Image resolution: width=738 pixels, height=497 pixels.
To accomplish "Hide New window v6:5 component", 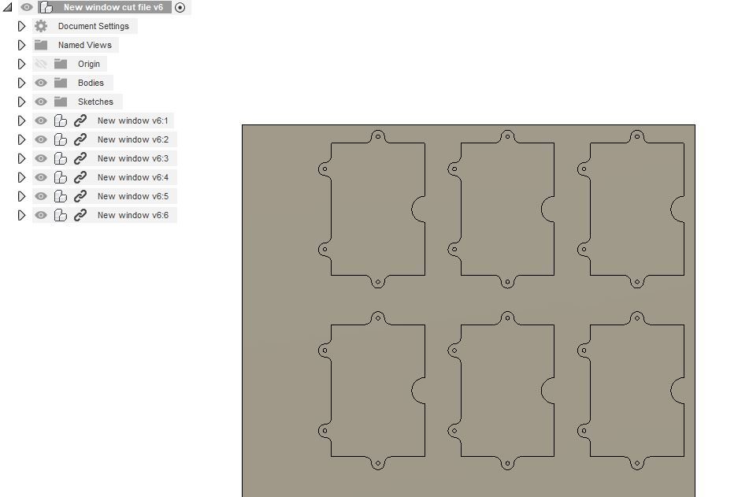I will coord(41,196).
